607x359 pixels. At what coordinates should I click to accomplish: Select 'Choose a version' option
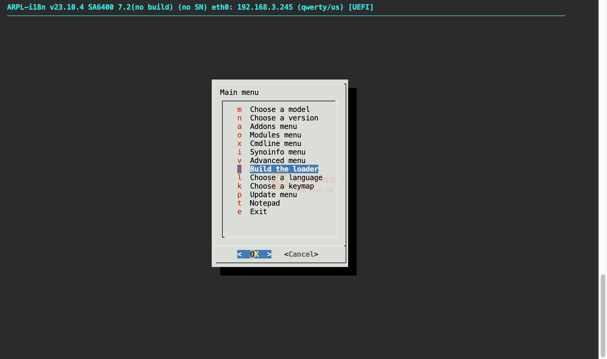tap(284, 118)
